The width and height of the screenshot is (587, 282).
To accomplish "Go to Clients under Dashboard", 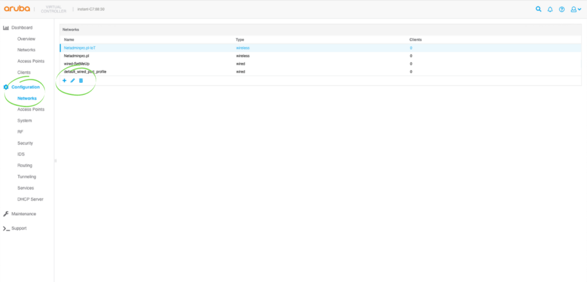I will tap(24, 72).
